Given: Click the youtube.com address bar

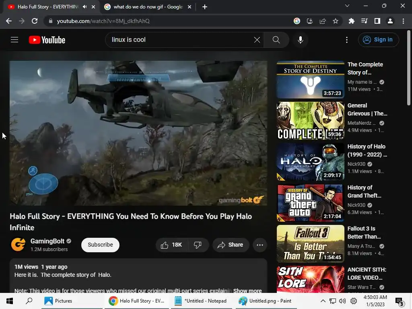Looking at the screenshot, I should [x=168, y=21].
